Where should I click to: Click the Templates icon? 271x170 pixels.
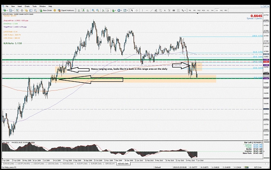coord(124,10)
